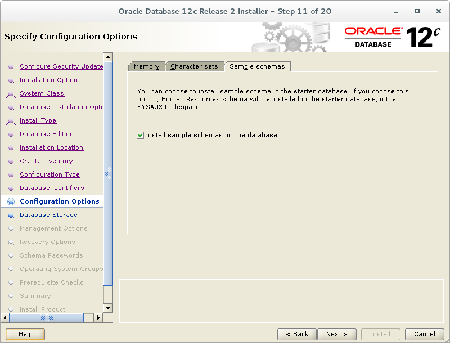Jump ahead to Database Storage step
Viewport: 450px width, 343px height.
[x=48, y=215]
